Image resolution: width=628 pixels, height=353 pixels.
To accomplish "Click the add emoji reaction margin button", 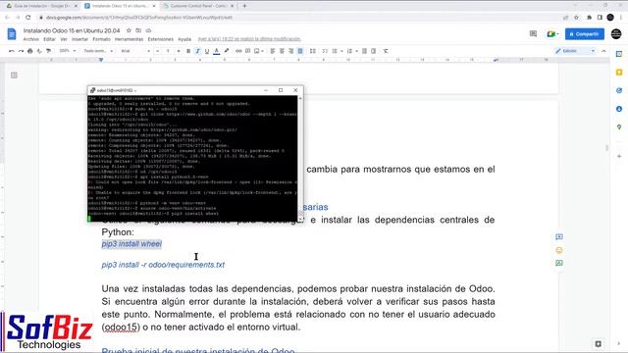I will click(x=559, y=250).
